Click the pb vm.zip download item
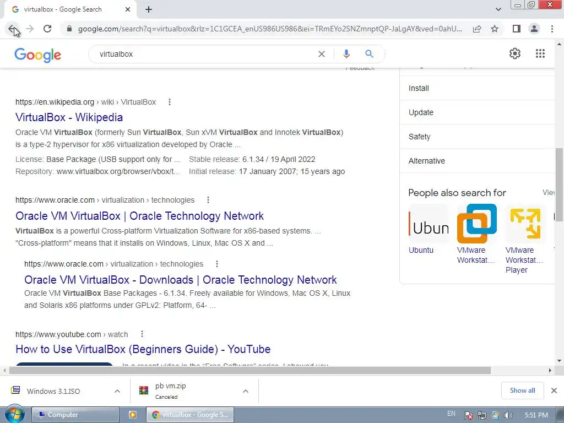This screenshot has height=423, width=564. click(x=191, y=391)
